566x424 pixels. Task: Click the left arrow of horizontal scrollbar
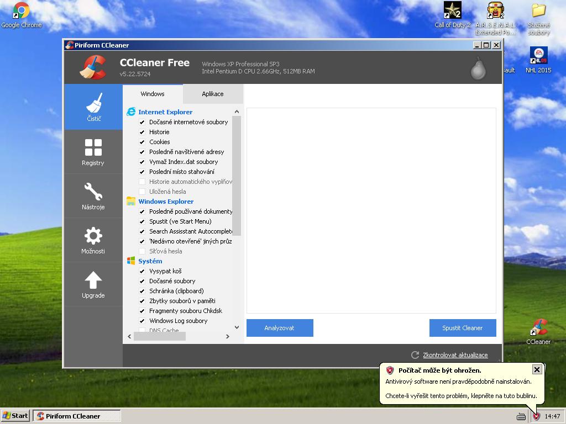129,336
